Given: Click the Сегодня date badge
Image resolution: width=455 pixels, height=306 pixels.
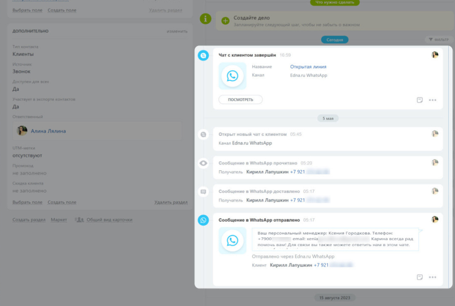Looking at the screenshot, I should coord(335,40).
